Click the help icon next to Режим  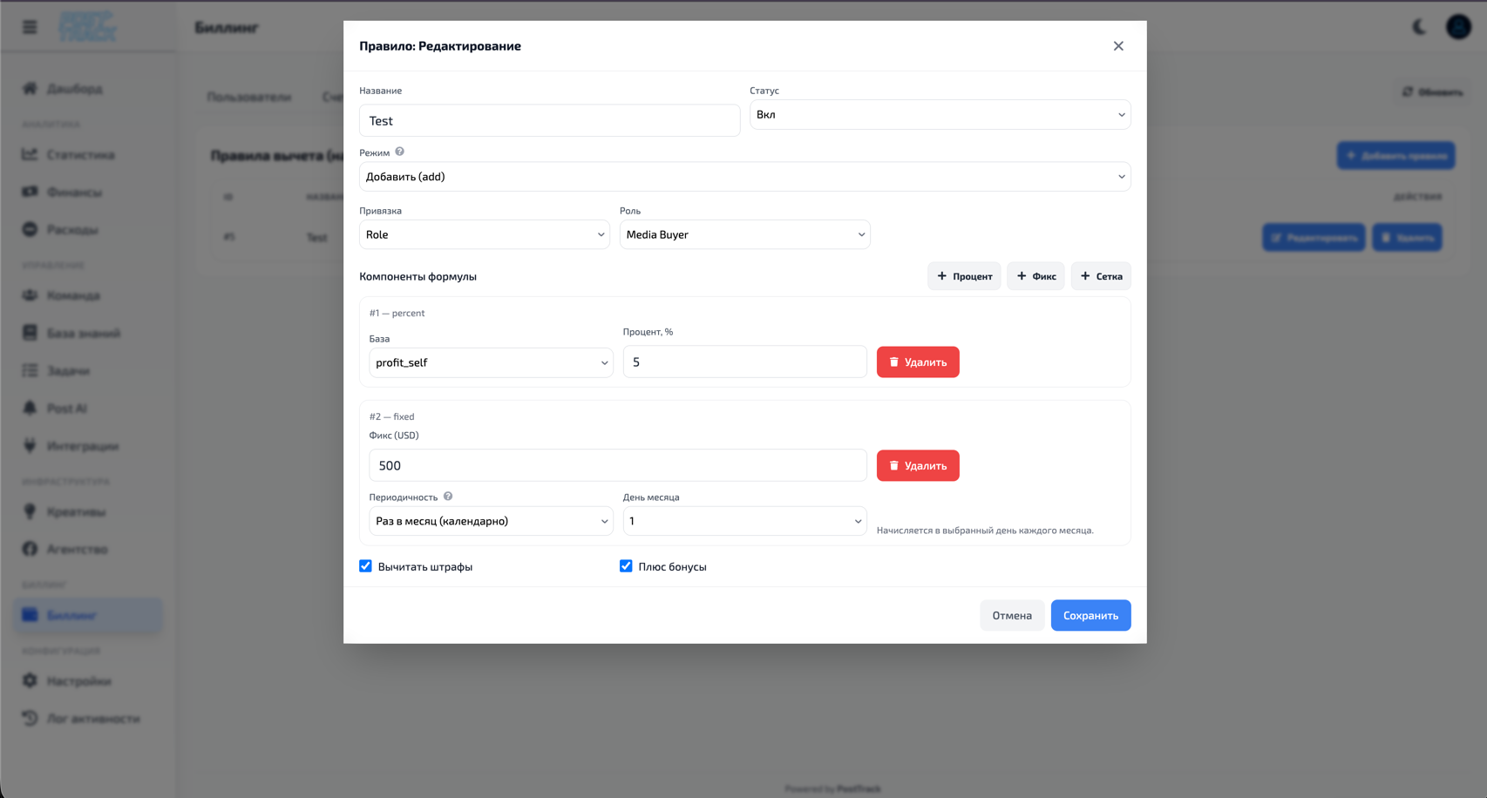pyautogui.click(x=400, y=151)
